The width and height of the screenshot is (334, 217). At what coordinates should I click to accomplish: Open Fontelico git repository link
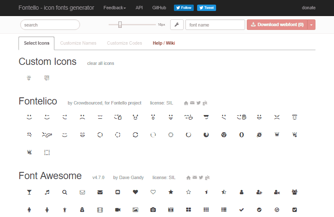(205, 103)
